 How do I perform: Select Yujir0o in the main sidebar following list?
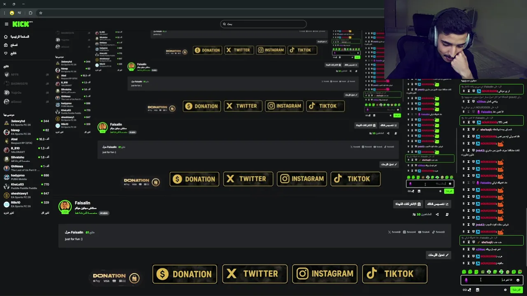pyautogui.click(x=26, y=92)
